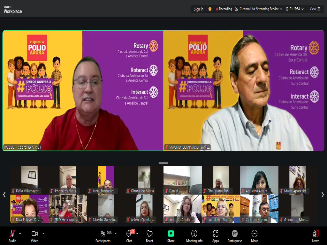Open the React emoji reactions
This screenshot has width=327, height=245.
(x=149, y=236)
